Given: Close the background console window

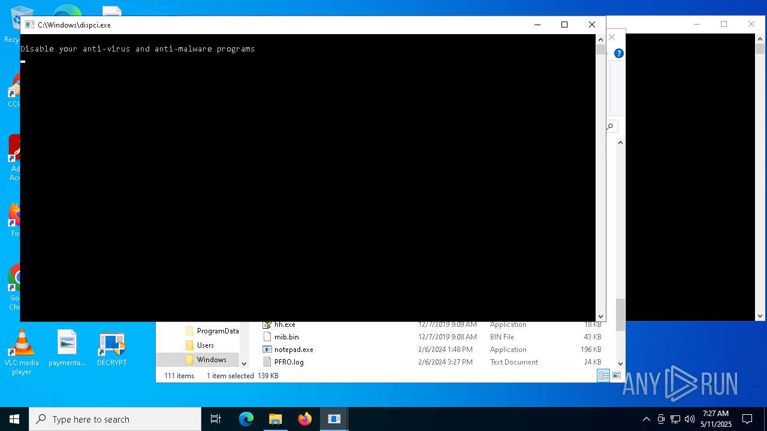Looking at the screenshot, I should click(751, 24).
